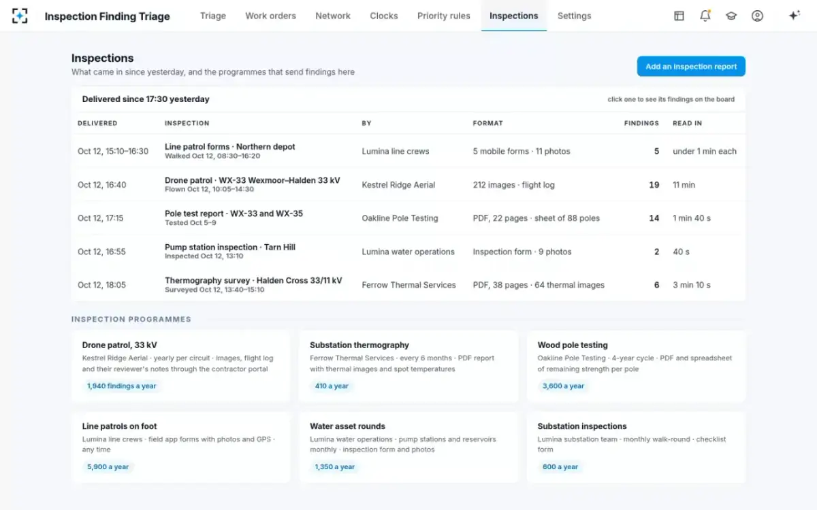Open the Substation thermography programme card

pos(408,367)
